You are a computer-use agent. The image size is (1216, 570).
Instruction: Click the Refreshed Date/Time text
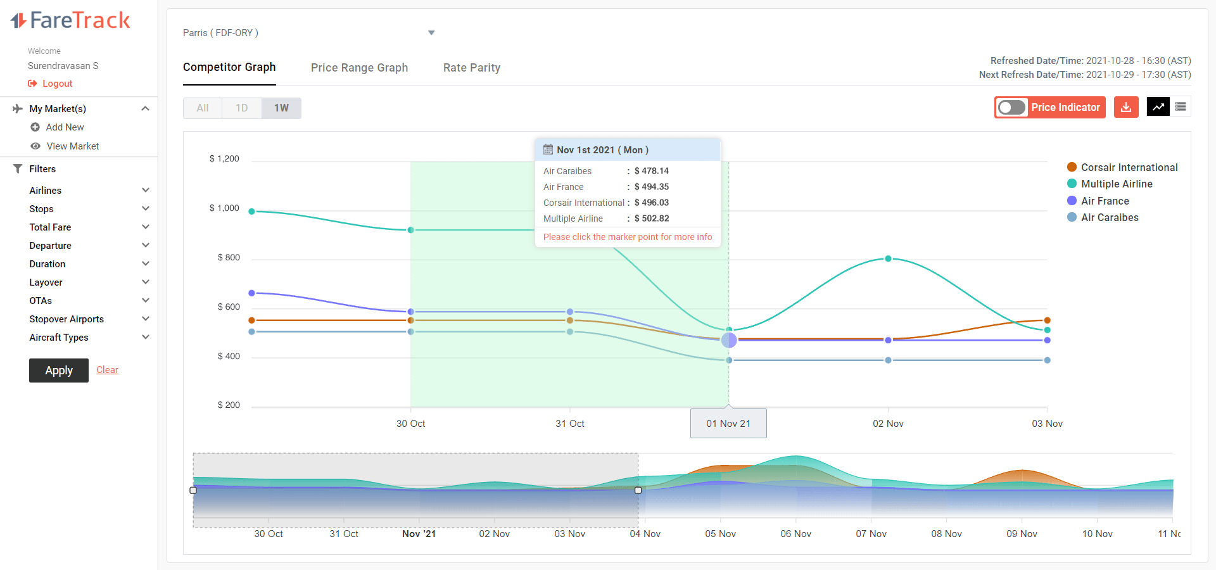(x=1091, y=61)
